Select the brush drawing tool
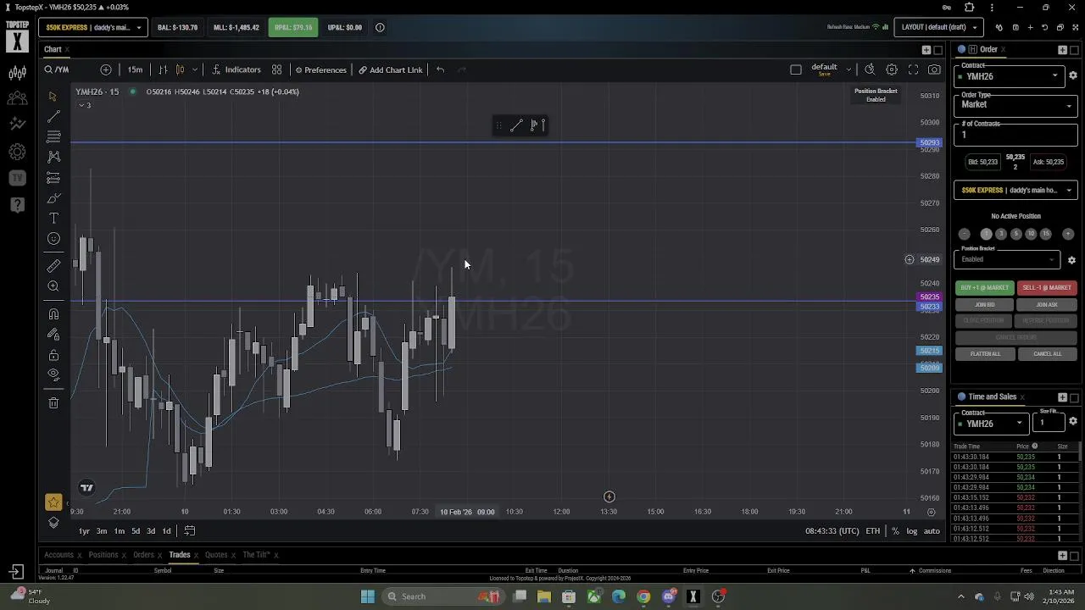 tap(53, 198)
